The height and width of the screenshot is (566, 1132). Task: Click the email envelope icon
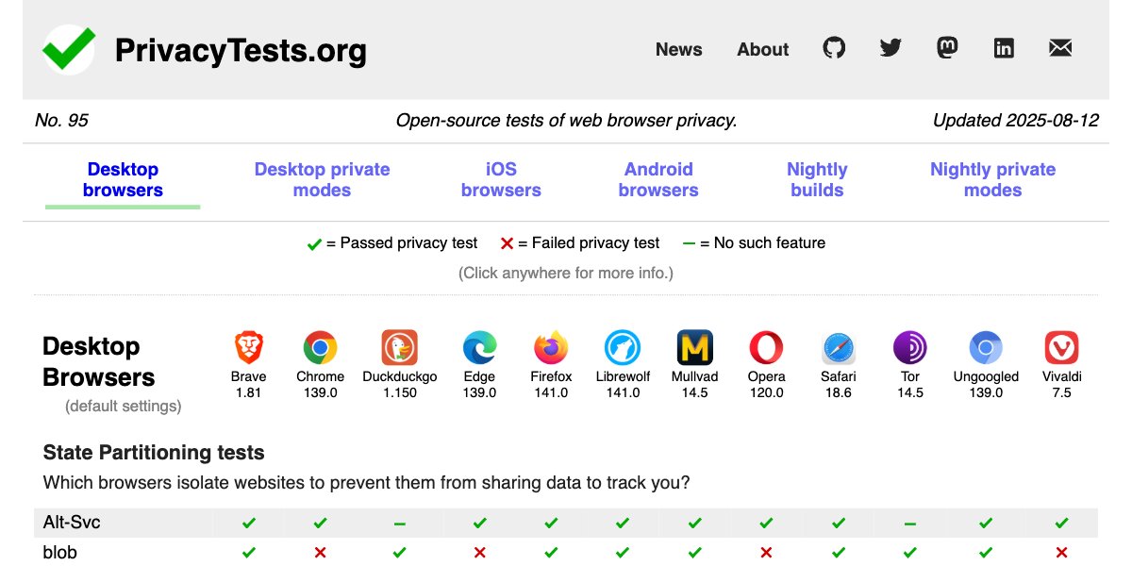pos(1060,48)
